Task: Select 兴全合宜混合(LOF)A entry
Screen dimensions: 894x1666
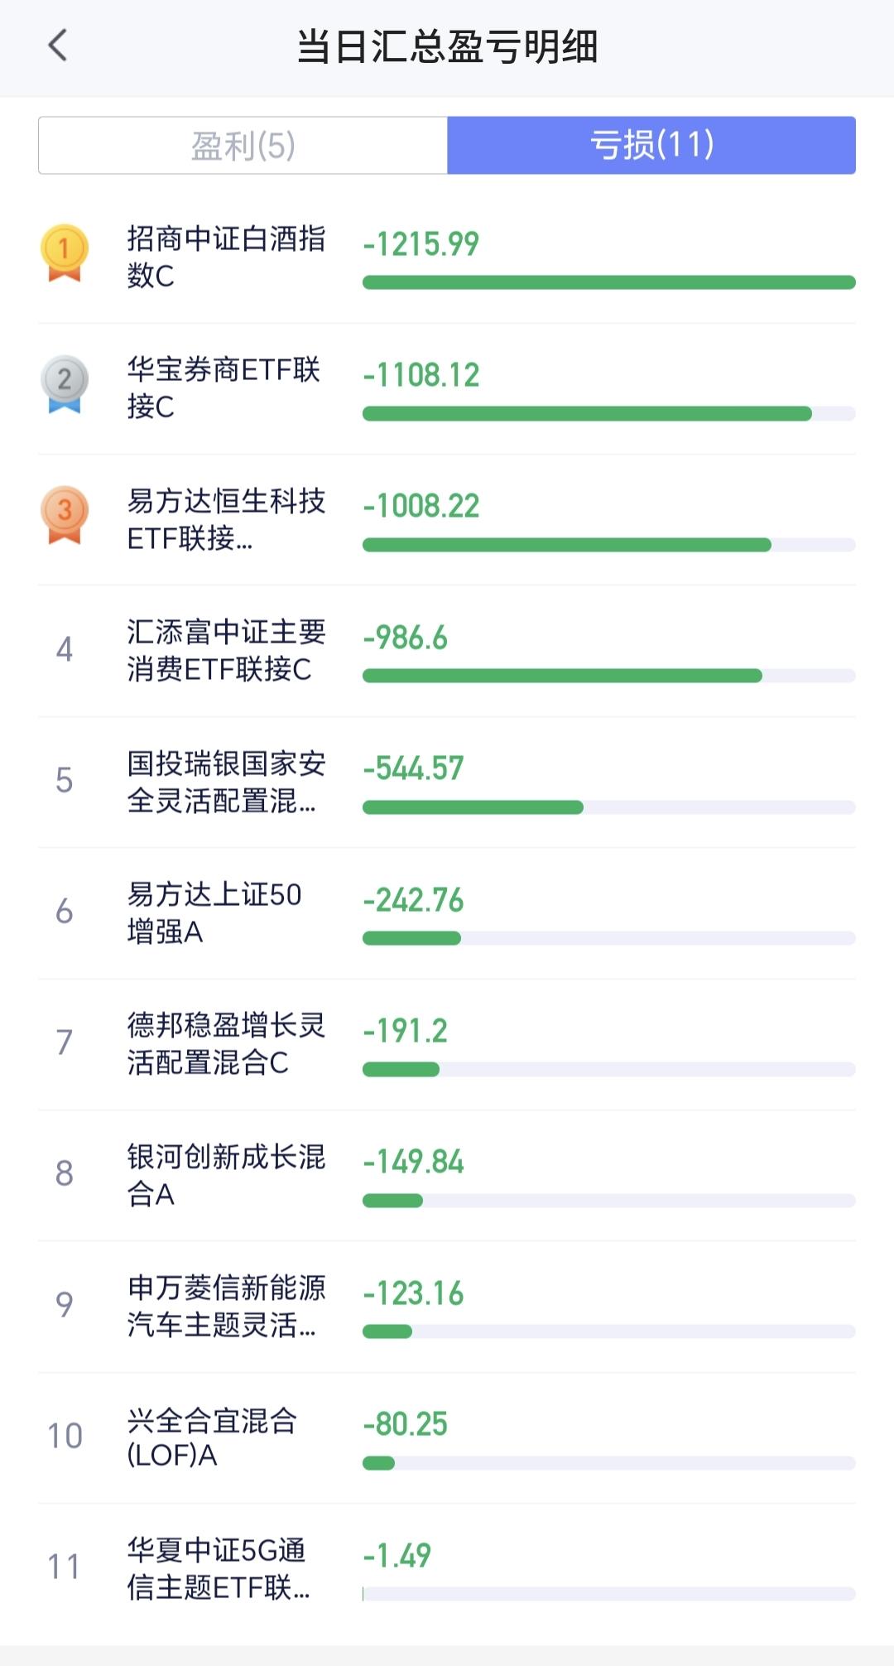Action: (x=447, y=1437)
